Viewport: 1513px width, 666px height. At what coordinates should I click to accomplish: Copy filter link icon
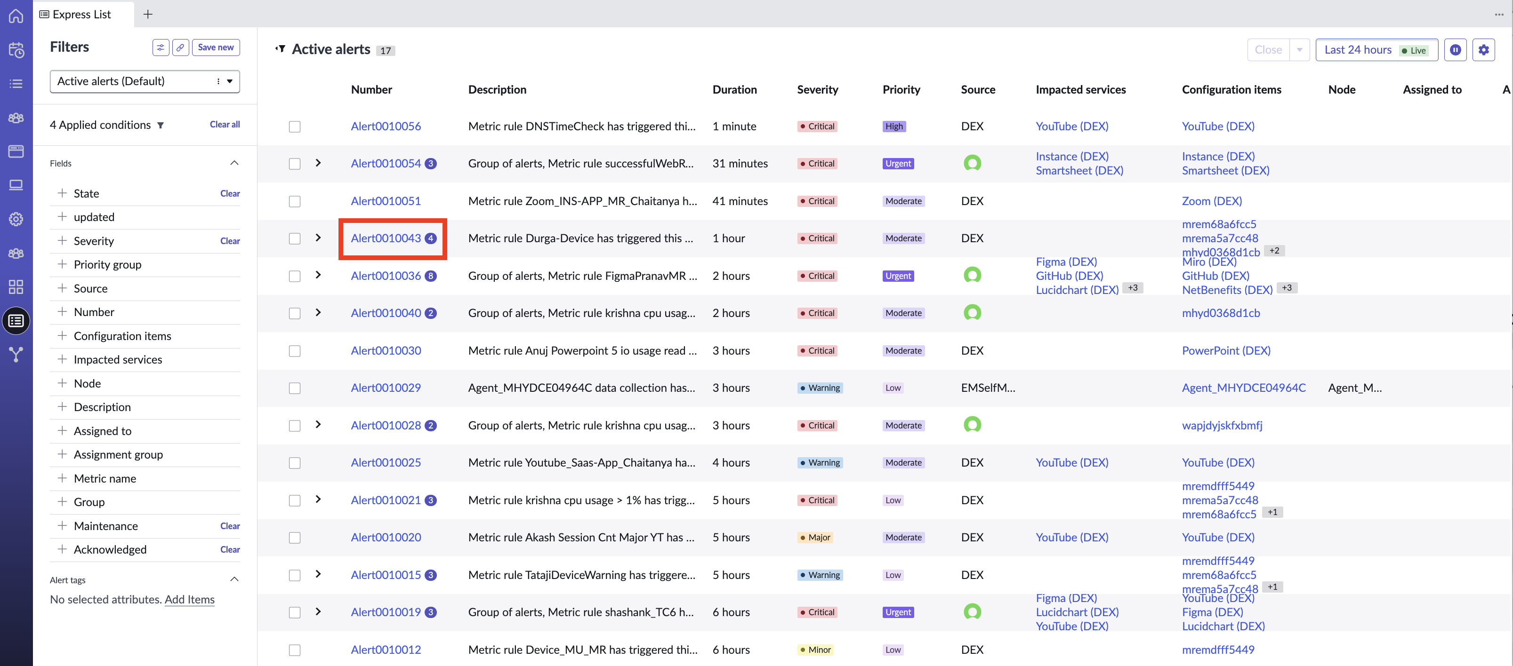(x=180, y=48)
